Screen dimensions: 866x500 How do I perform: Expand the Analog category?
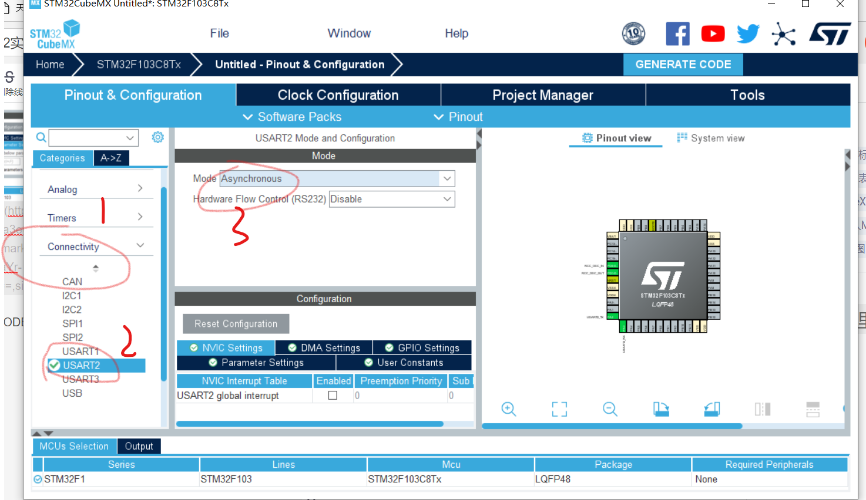[x=96, y=189]
